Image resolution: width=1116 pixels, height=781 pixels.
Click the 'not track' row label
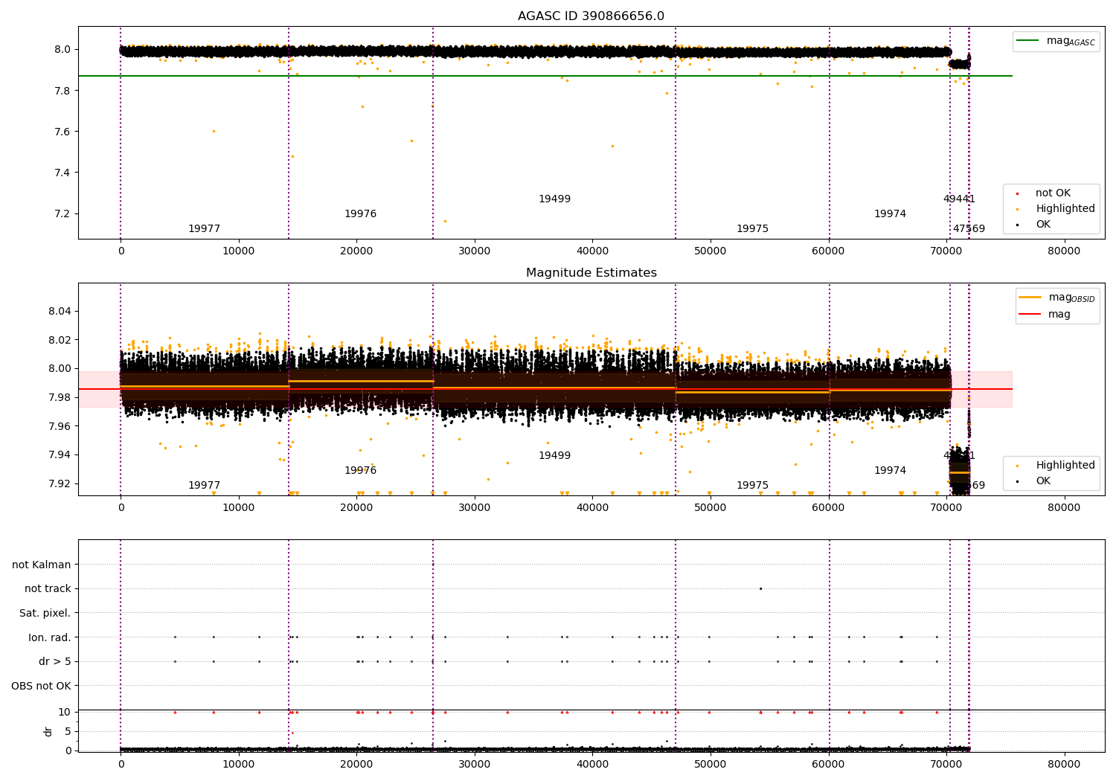coord(48,589)
